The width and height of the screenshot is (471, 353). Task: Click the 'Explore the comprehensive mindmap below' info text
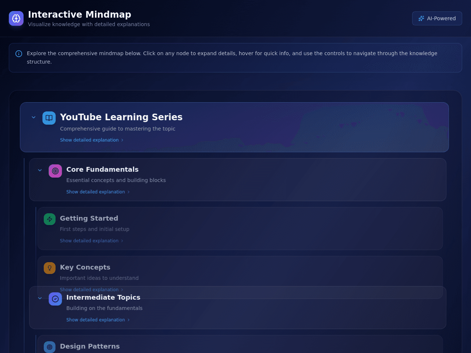[232, 58]
